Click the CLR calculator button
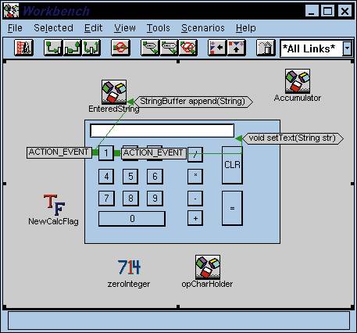The width and height of the screenshot is (357, 333). (x=232, y=165)
